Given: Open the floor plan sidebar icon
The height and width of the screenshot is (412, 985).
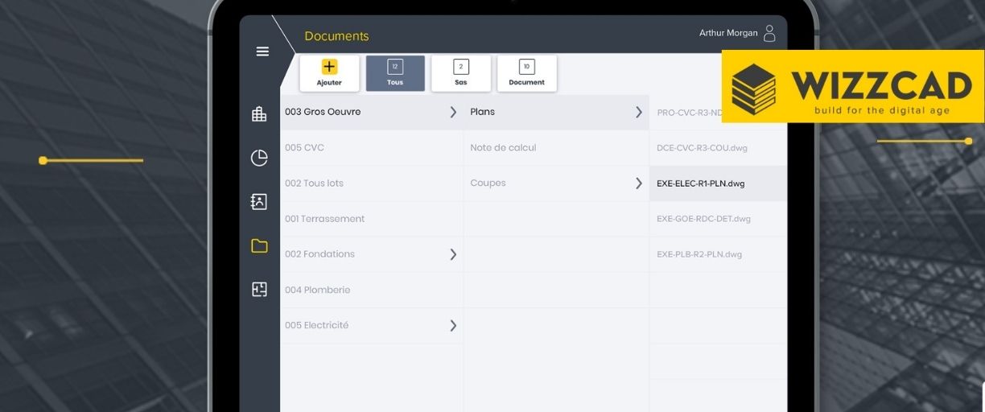Looking at the screenshot, I should click(x=259, y=289).
